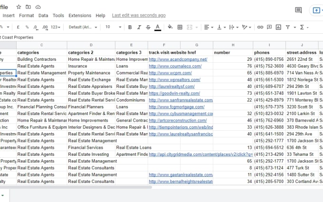Insert a chart
Image resolution: width=323 pixels, height=202 pixels.
click(278, 27)
